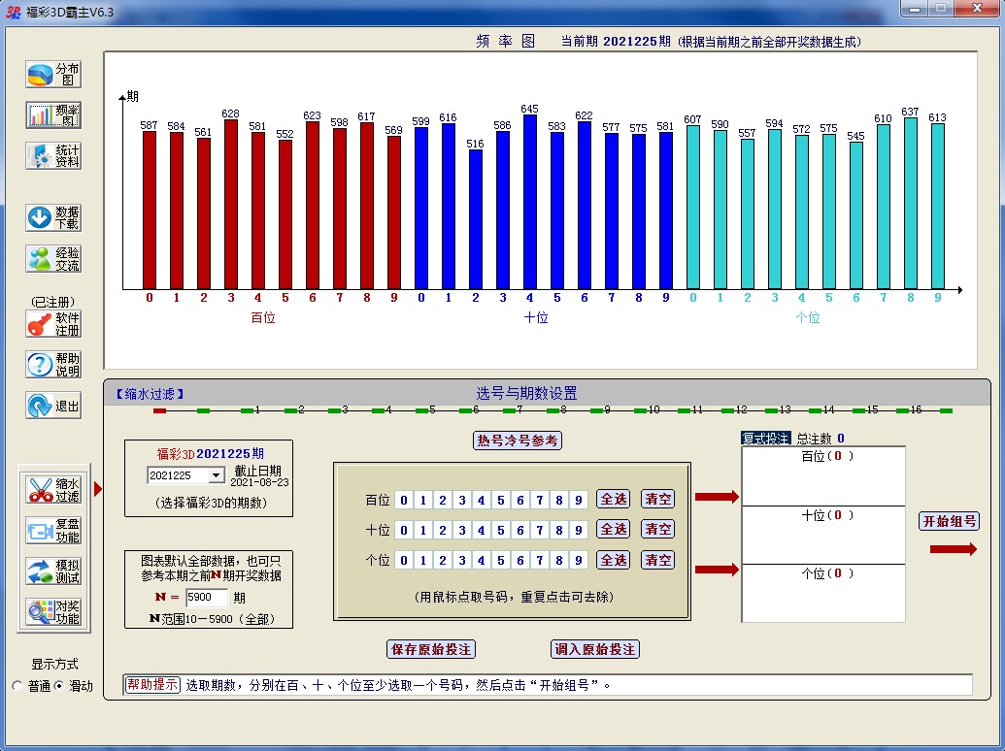Viewport: 1005px width, 751px height.
Task: Select the 频率图 frequency chart icon
Action: tap(53, 115)
